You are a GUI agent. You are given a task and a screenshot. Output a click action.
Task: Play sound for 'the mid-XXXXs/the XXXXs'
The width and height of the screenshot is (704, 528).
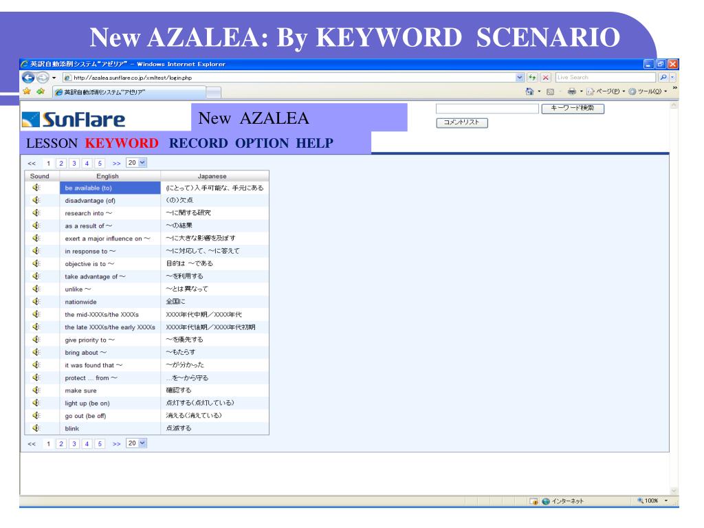pyautogui.click(x=36, y=314)
